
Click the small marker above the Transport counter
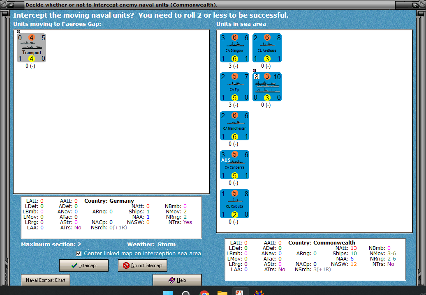(19, 32)
